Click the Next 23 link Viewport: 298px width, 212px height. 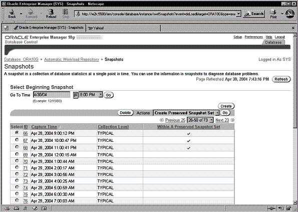click(222, 120)
